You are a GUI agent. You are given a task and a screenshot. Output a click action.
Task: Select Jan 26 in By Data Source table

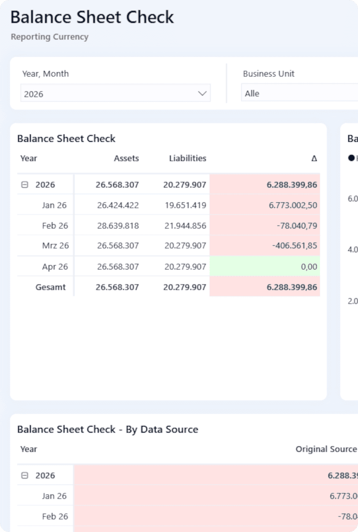54,496
